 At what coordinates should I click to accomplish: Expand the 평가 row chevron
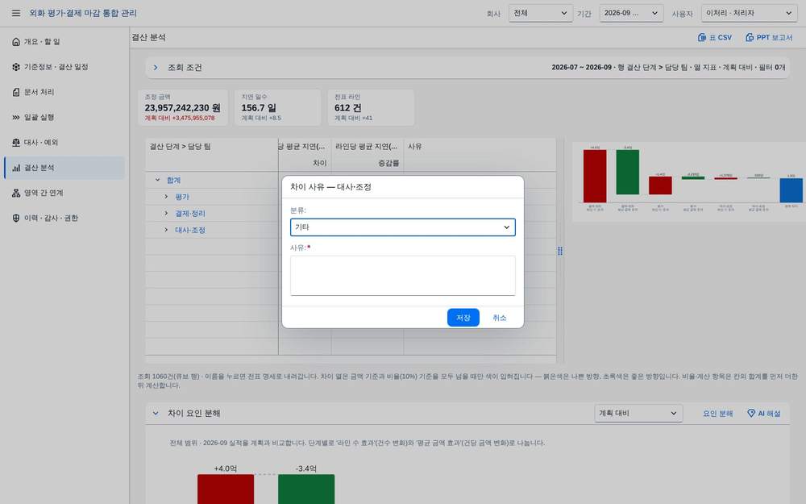(166, 197)
